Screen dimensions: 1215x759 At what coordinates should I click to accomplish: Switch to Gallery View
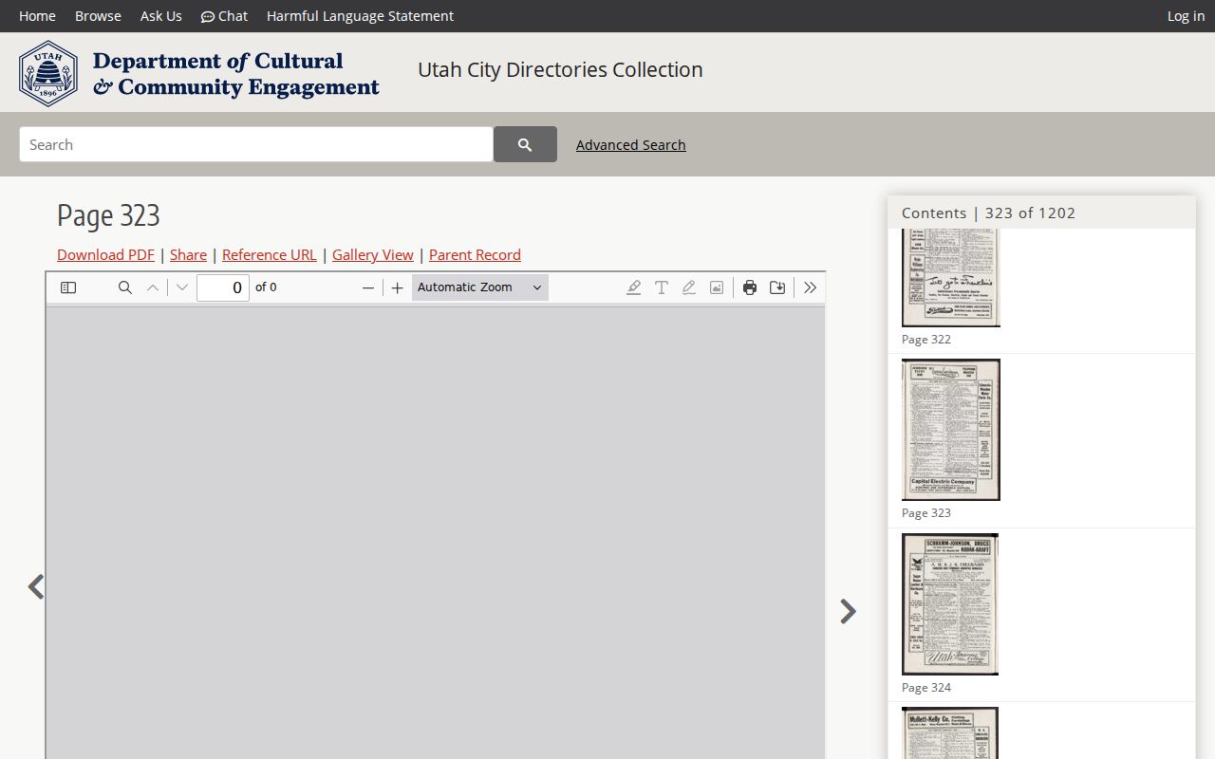coord(373,254)
